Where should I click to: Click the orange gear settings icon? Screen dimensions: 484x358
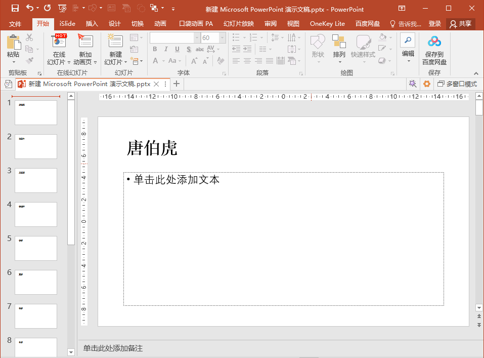427,84
